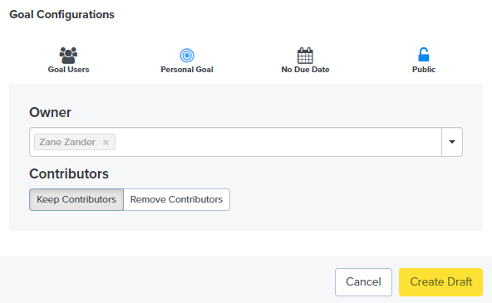Remove Zane Zander with the x icon
Image resolution: width=492 pixels, height=303 pixels.
click(x=106, y=142)
